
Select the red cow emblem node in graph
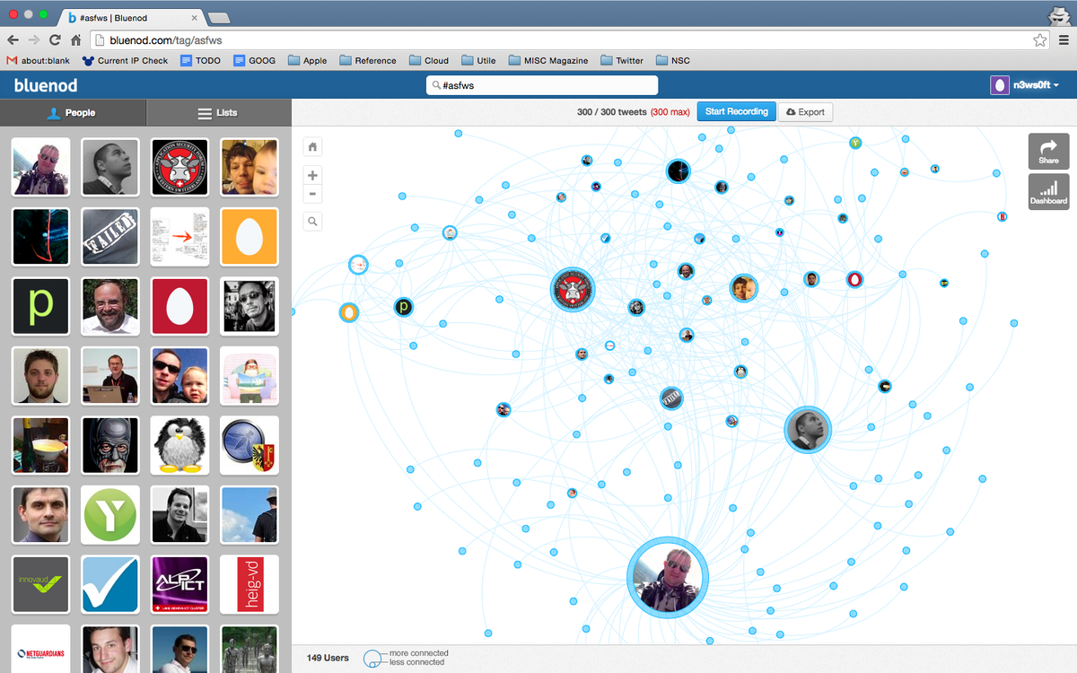[x=574, y=290]
